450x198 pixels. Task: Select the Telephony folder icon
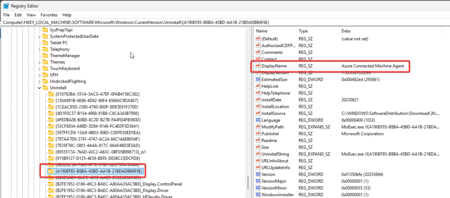(x=45, y=49)
